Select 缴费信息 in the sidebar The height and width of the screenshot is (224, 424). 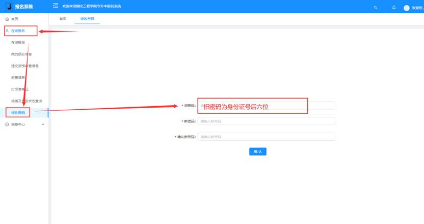tap(18, 78)
